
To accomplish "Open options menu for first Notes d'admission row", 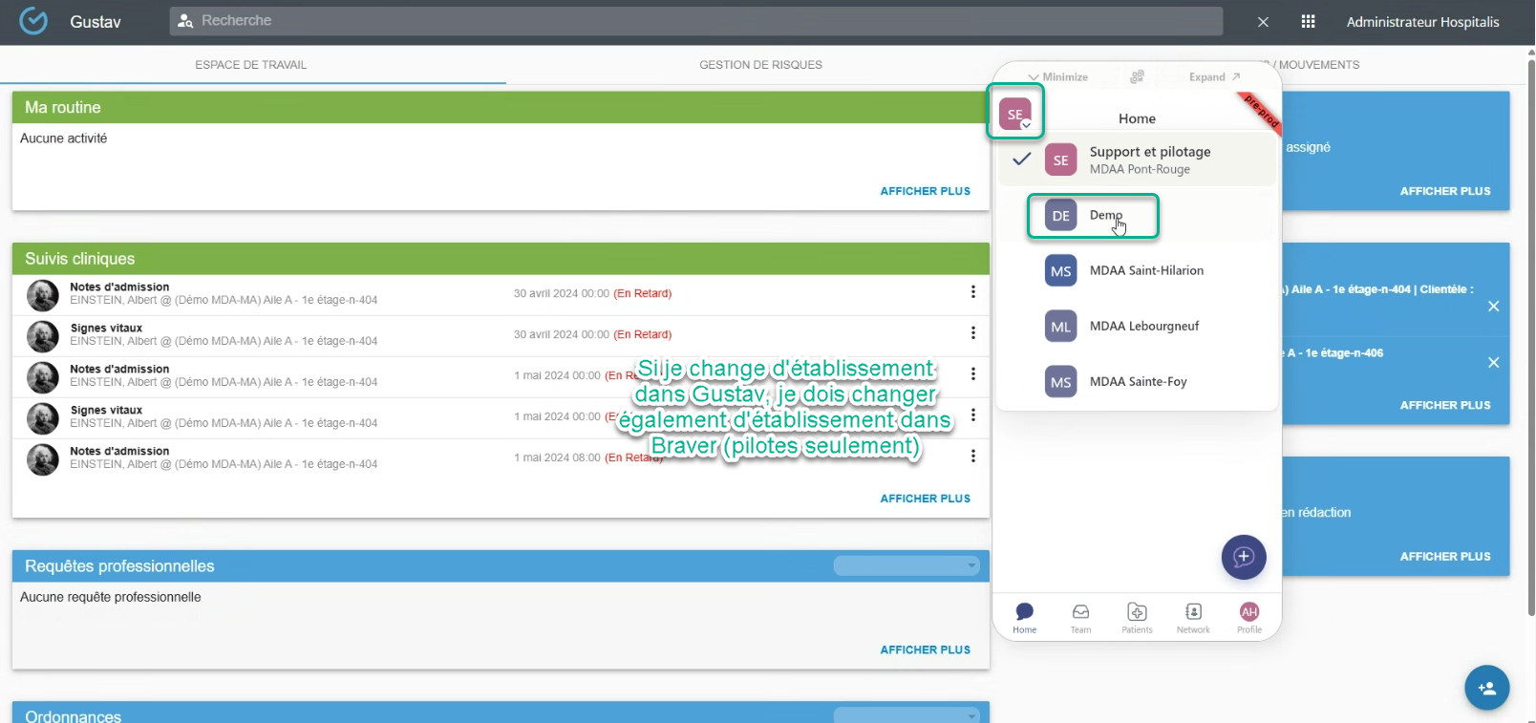I will 972,292.
